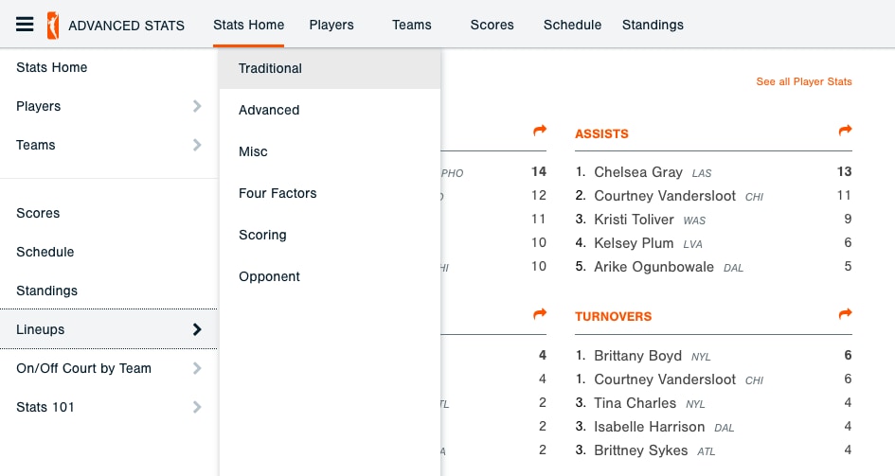The image size is (895, 476).
Task: Expand the Players sidebar chevron
Action: [197, 106]
